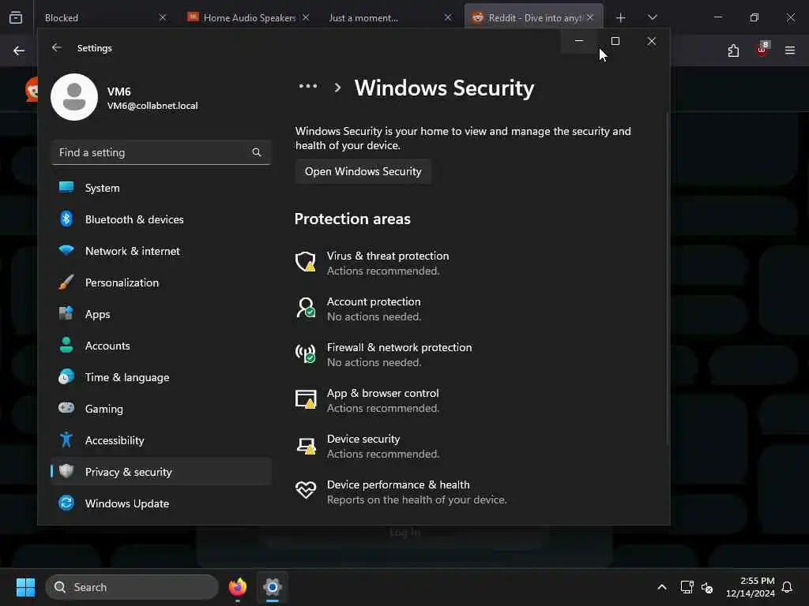Click the Firefox back arrow button
The height and width of the screenshot is (606, 809).
19,50
